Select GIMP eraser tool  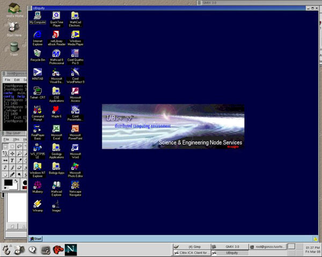click(19, 168)
